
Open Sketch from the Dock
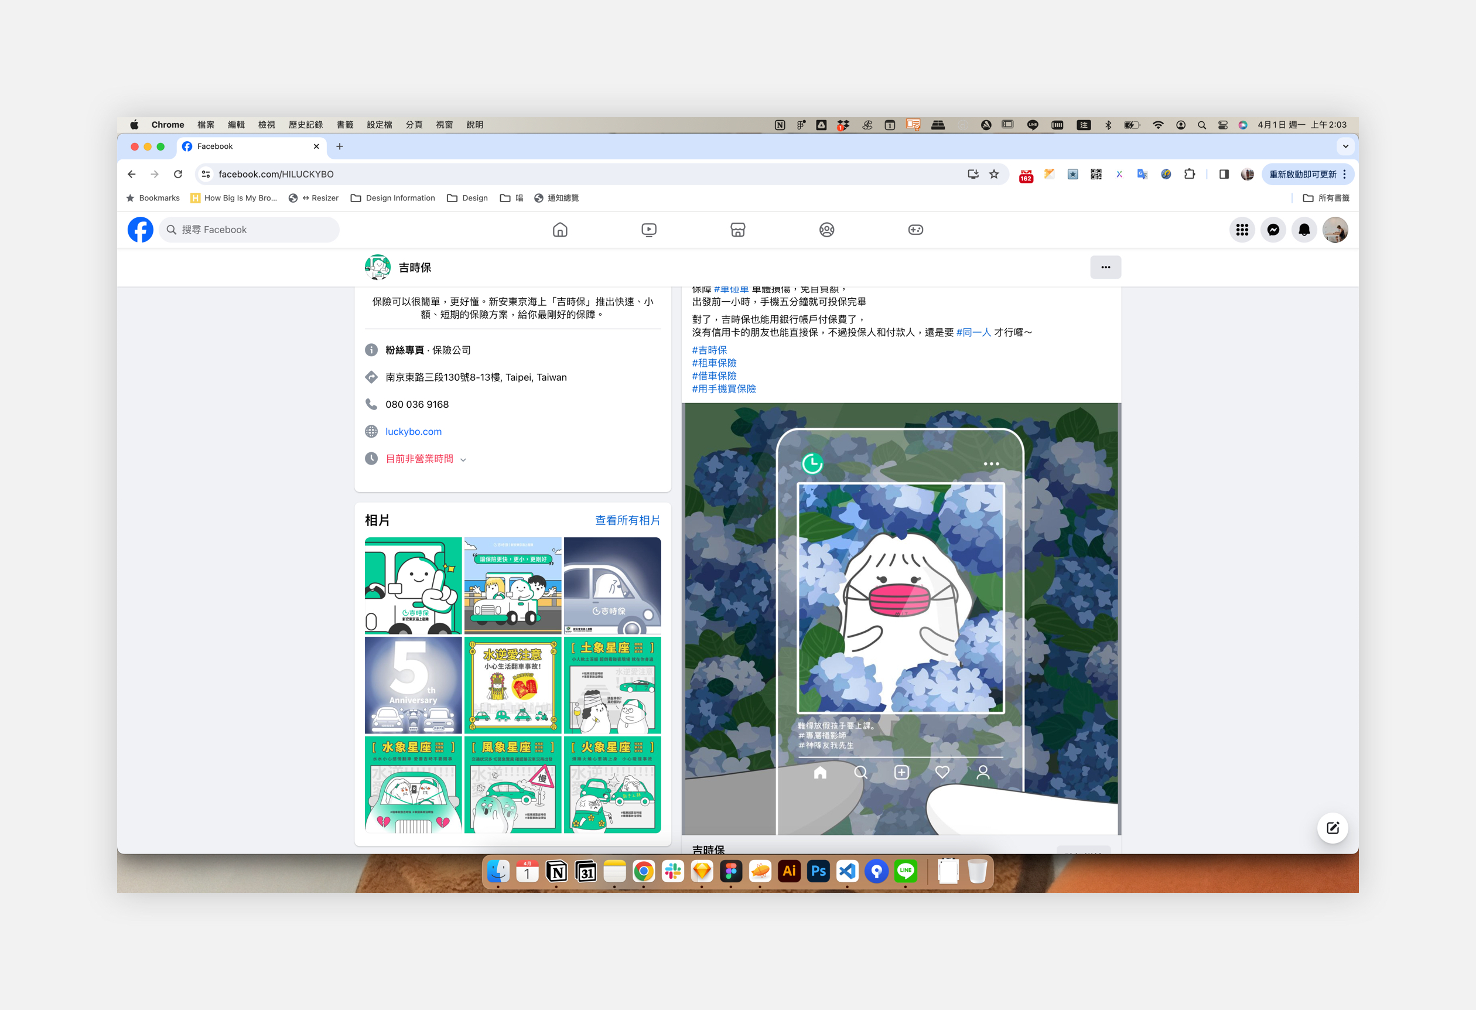click(x=702, y=872)
